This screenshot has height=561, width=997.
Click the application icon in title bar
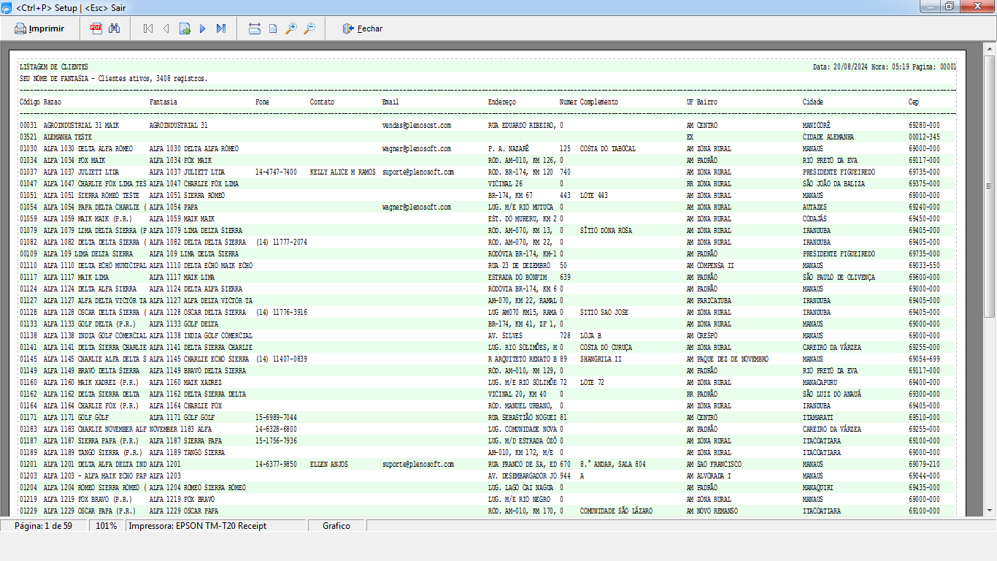[x=7, y=7]
